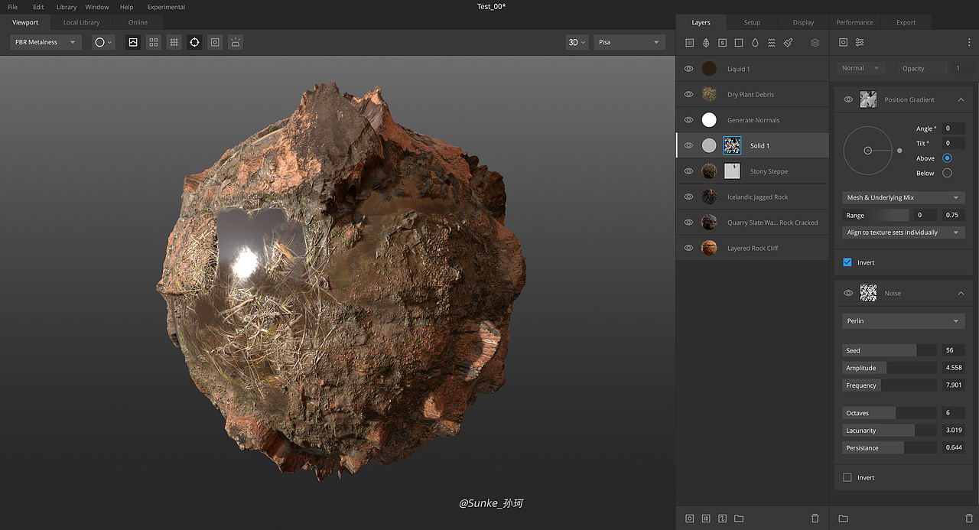Open the Library menu
The image size is (979, 530).
pos(67,7)
